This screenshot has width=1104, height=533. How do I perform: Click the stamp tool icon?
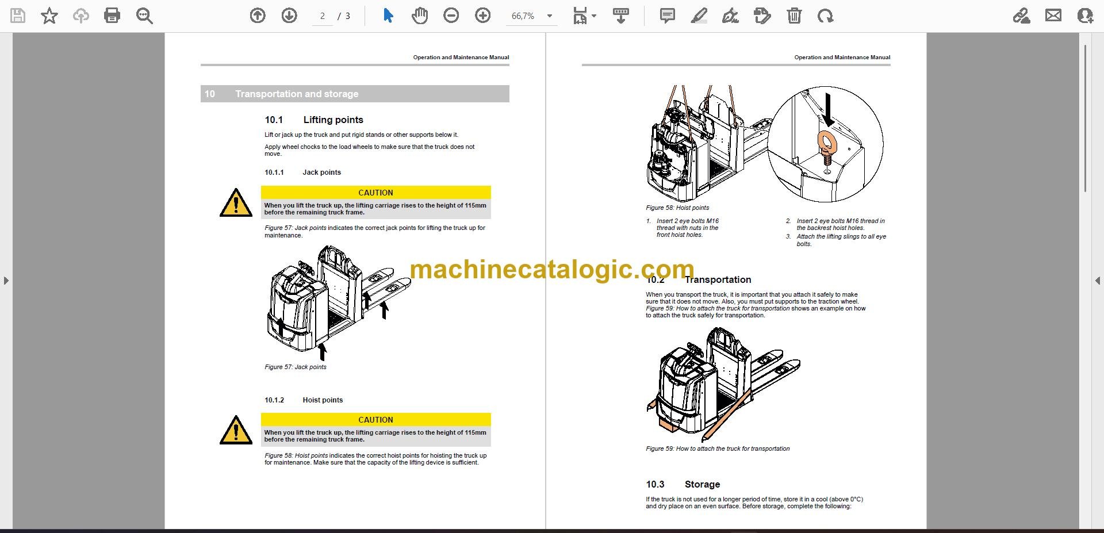pyautogui.click(x=762, y=16)
